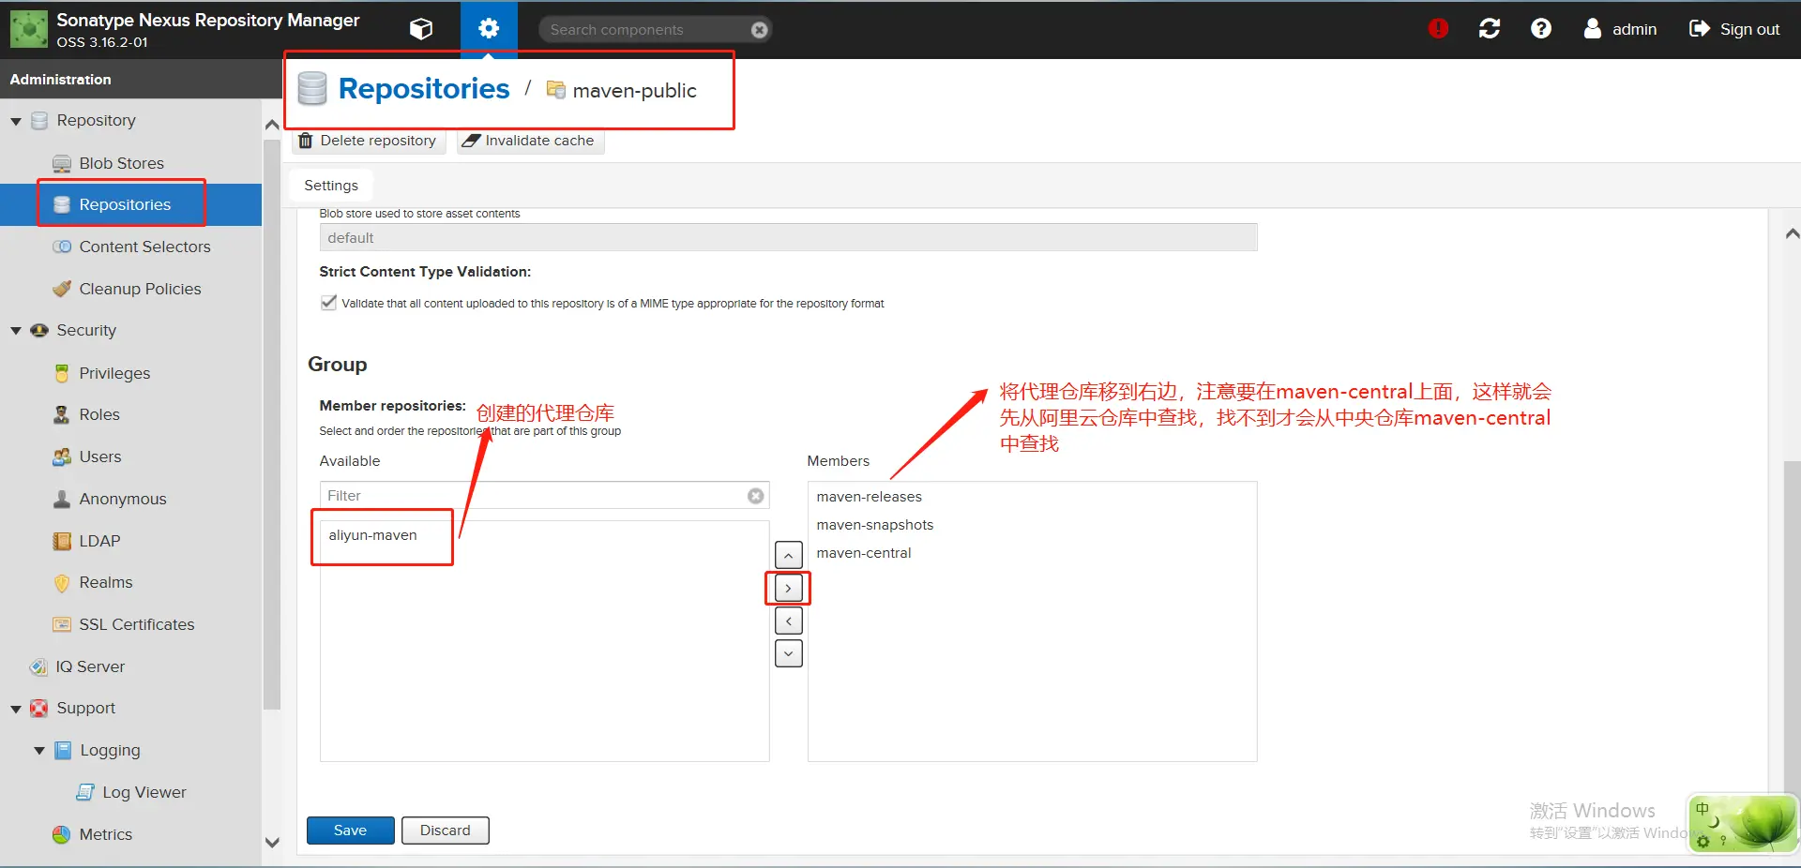Viewport: 1801px width, 868px height.
Task: Open Log Viewer
Action: pyautogui.click(x=144, y=792)
